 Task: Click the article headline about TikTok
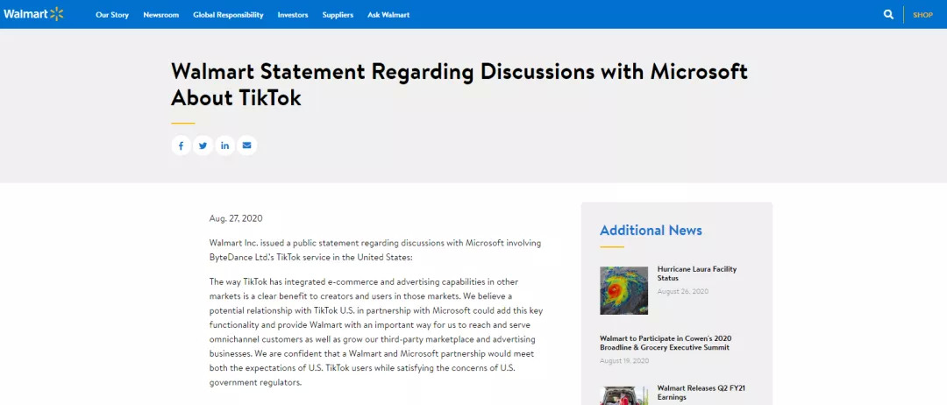coord(459,84)
